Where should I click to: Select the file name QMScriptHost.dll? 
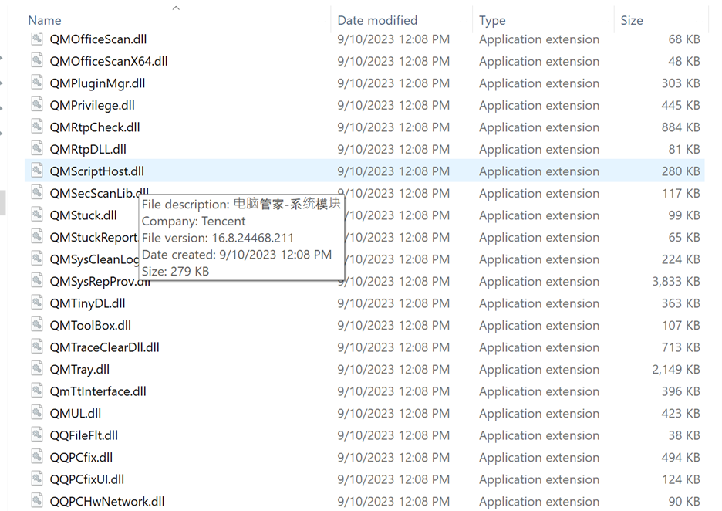pos(96,171)
